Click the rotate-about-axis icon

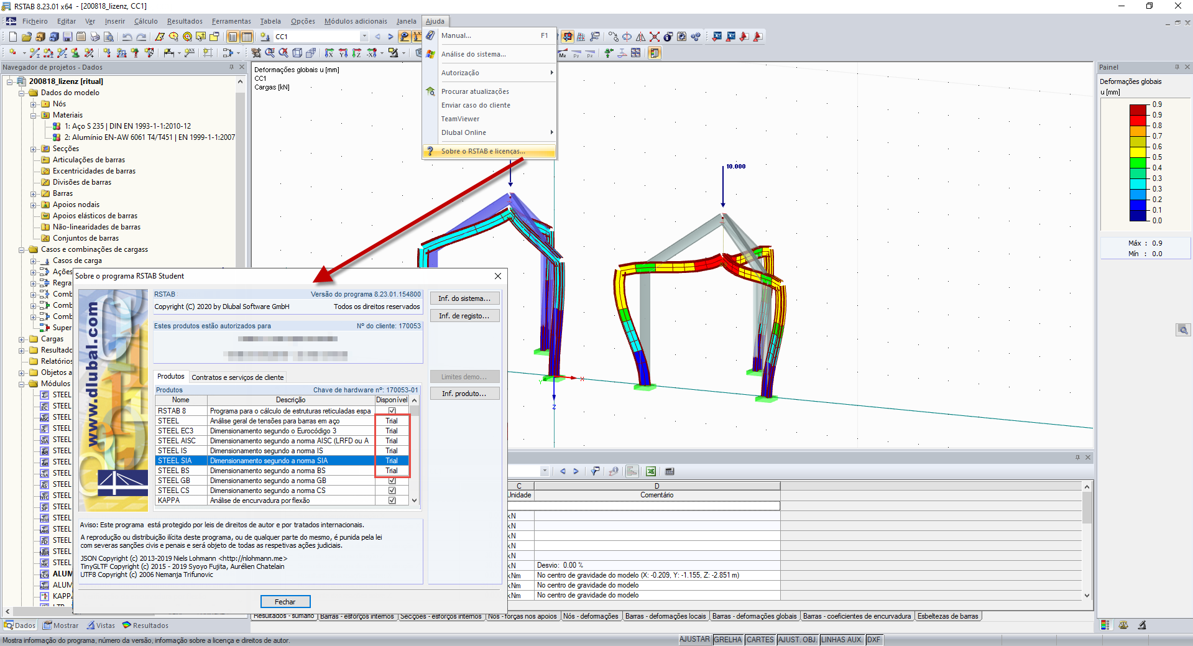pos(627,37)
